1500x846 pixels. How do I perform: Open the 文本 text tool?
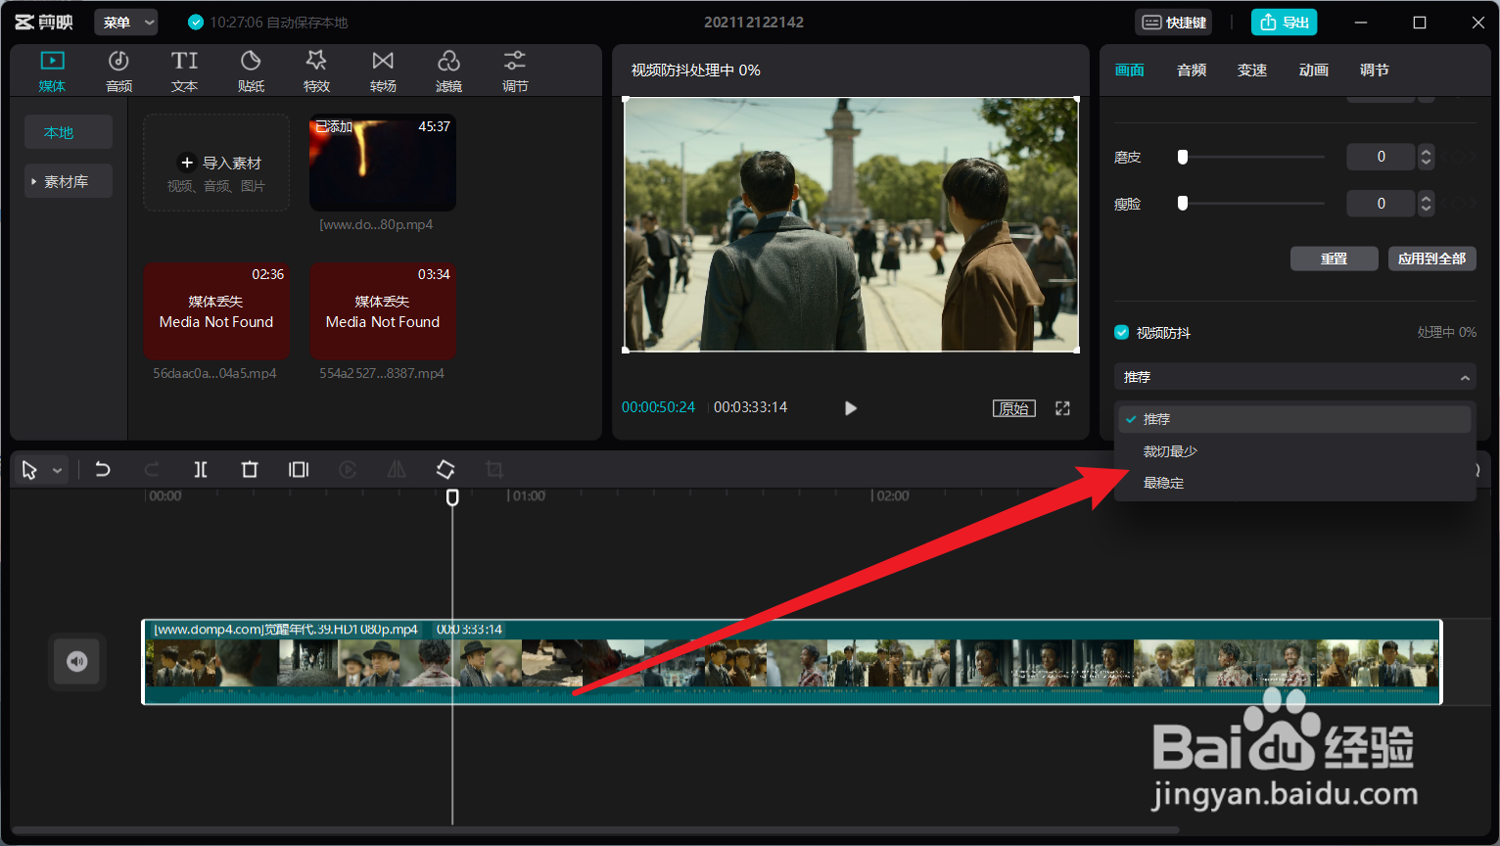click(184, 71)
